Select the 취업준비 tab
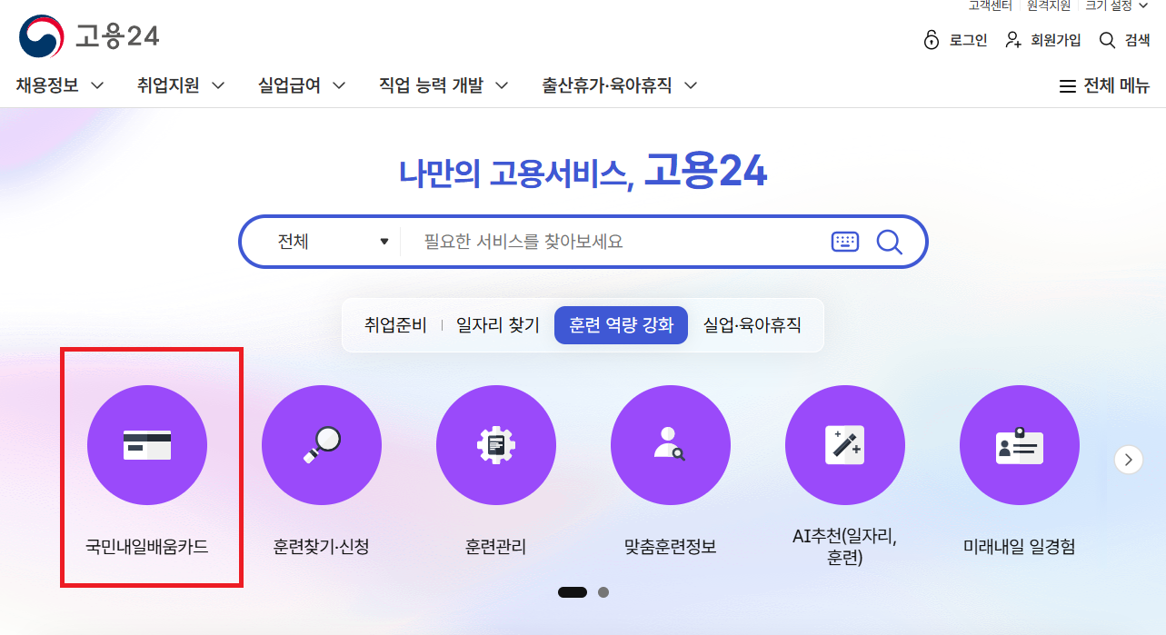This screenshot has height=635, width=1166. tap(395, 325)
